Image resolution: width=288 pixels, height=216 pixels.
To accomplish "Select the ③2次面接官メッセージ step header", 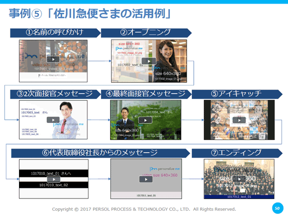I will [56, 94].
